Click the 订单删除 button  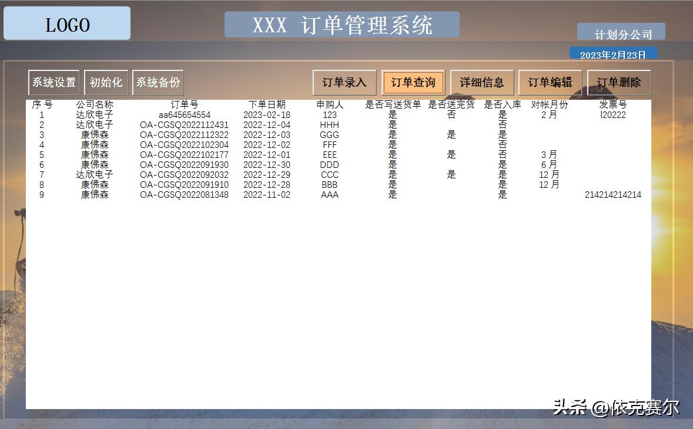coord(618,82)
